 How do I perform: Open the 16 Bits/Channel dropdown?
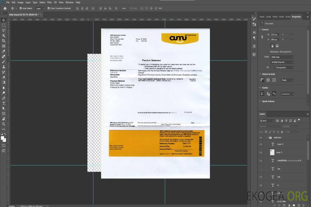click(x=282, y=62)
